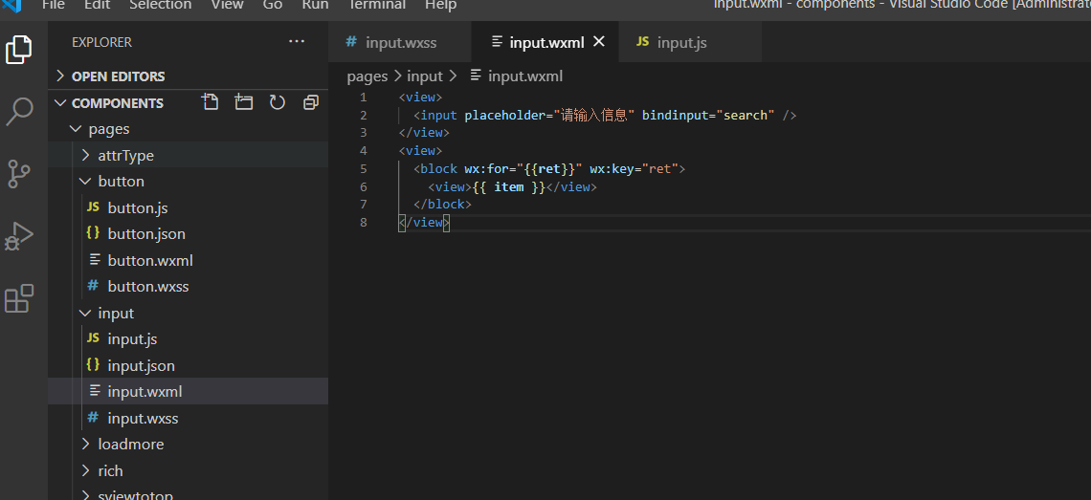Click the lines icon of button.wxml
The image size is (1091, 500).
[94, 260]
